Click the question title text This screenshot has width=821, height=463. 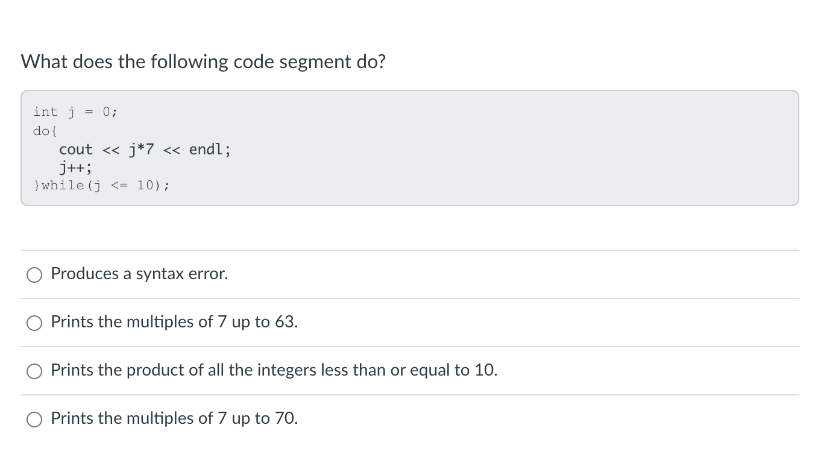(x=204, y=61)
